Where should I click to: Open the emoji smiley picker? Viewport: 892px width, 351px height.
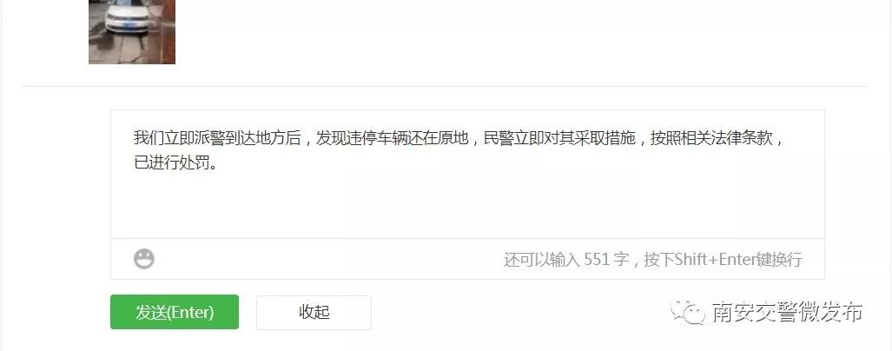144,259
